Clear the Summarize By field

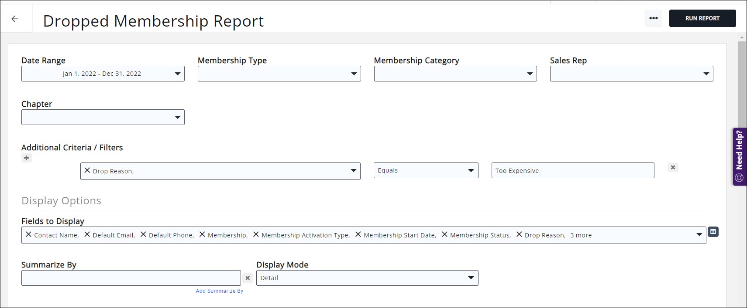(248, 278)
